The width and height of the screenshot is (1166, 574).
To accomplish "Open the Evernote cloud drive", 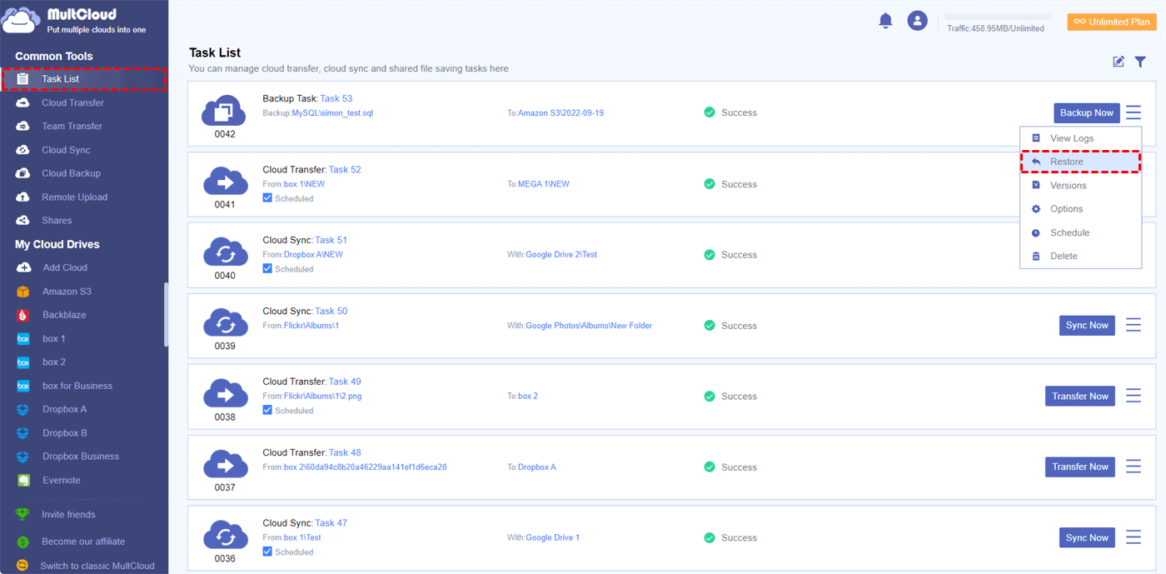I will 61,480.
